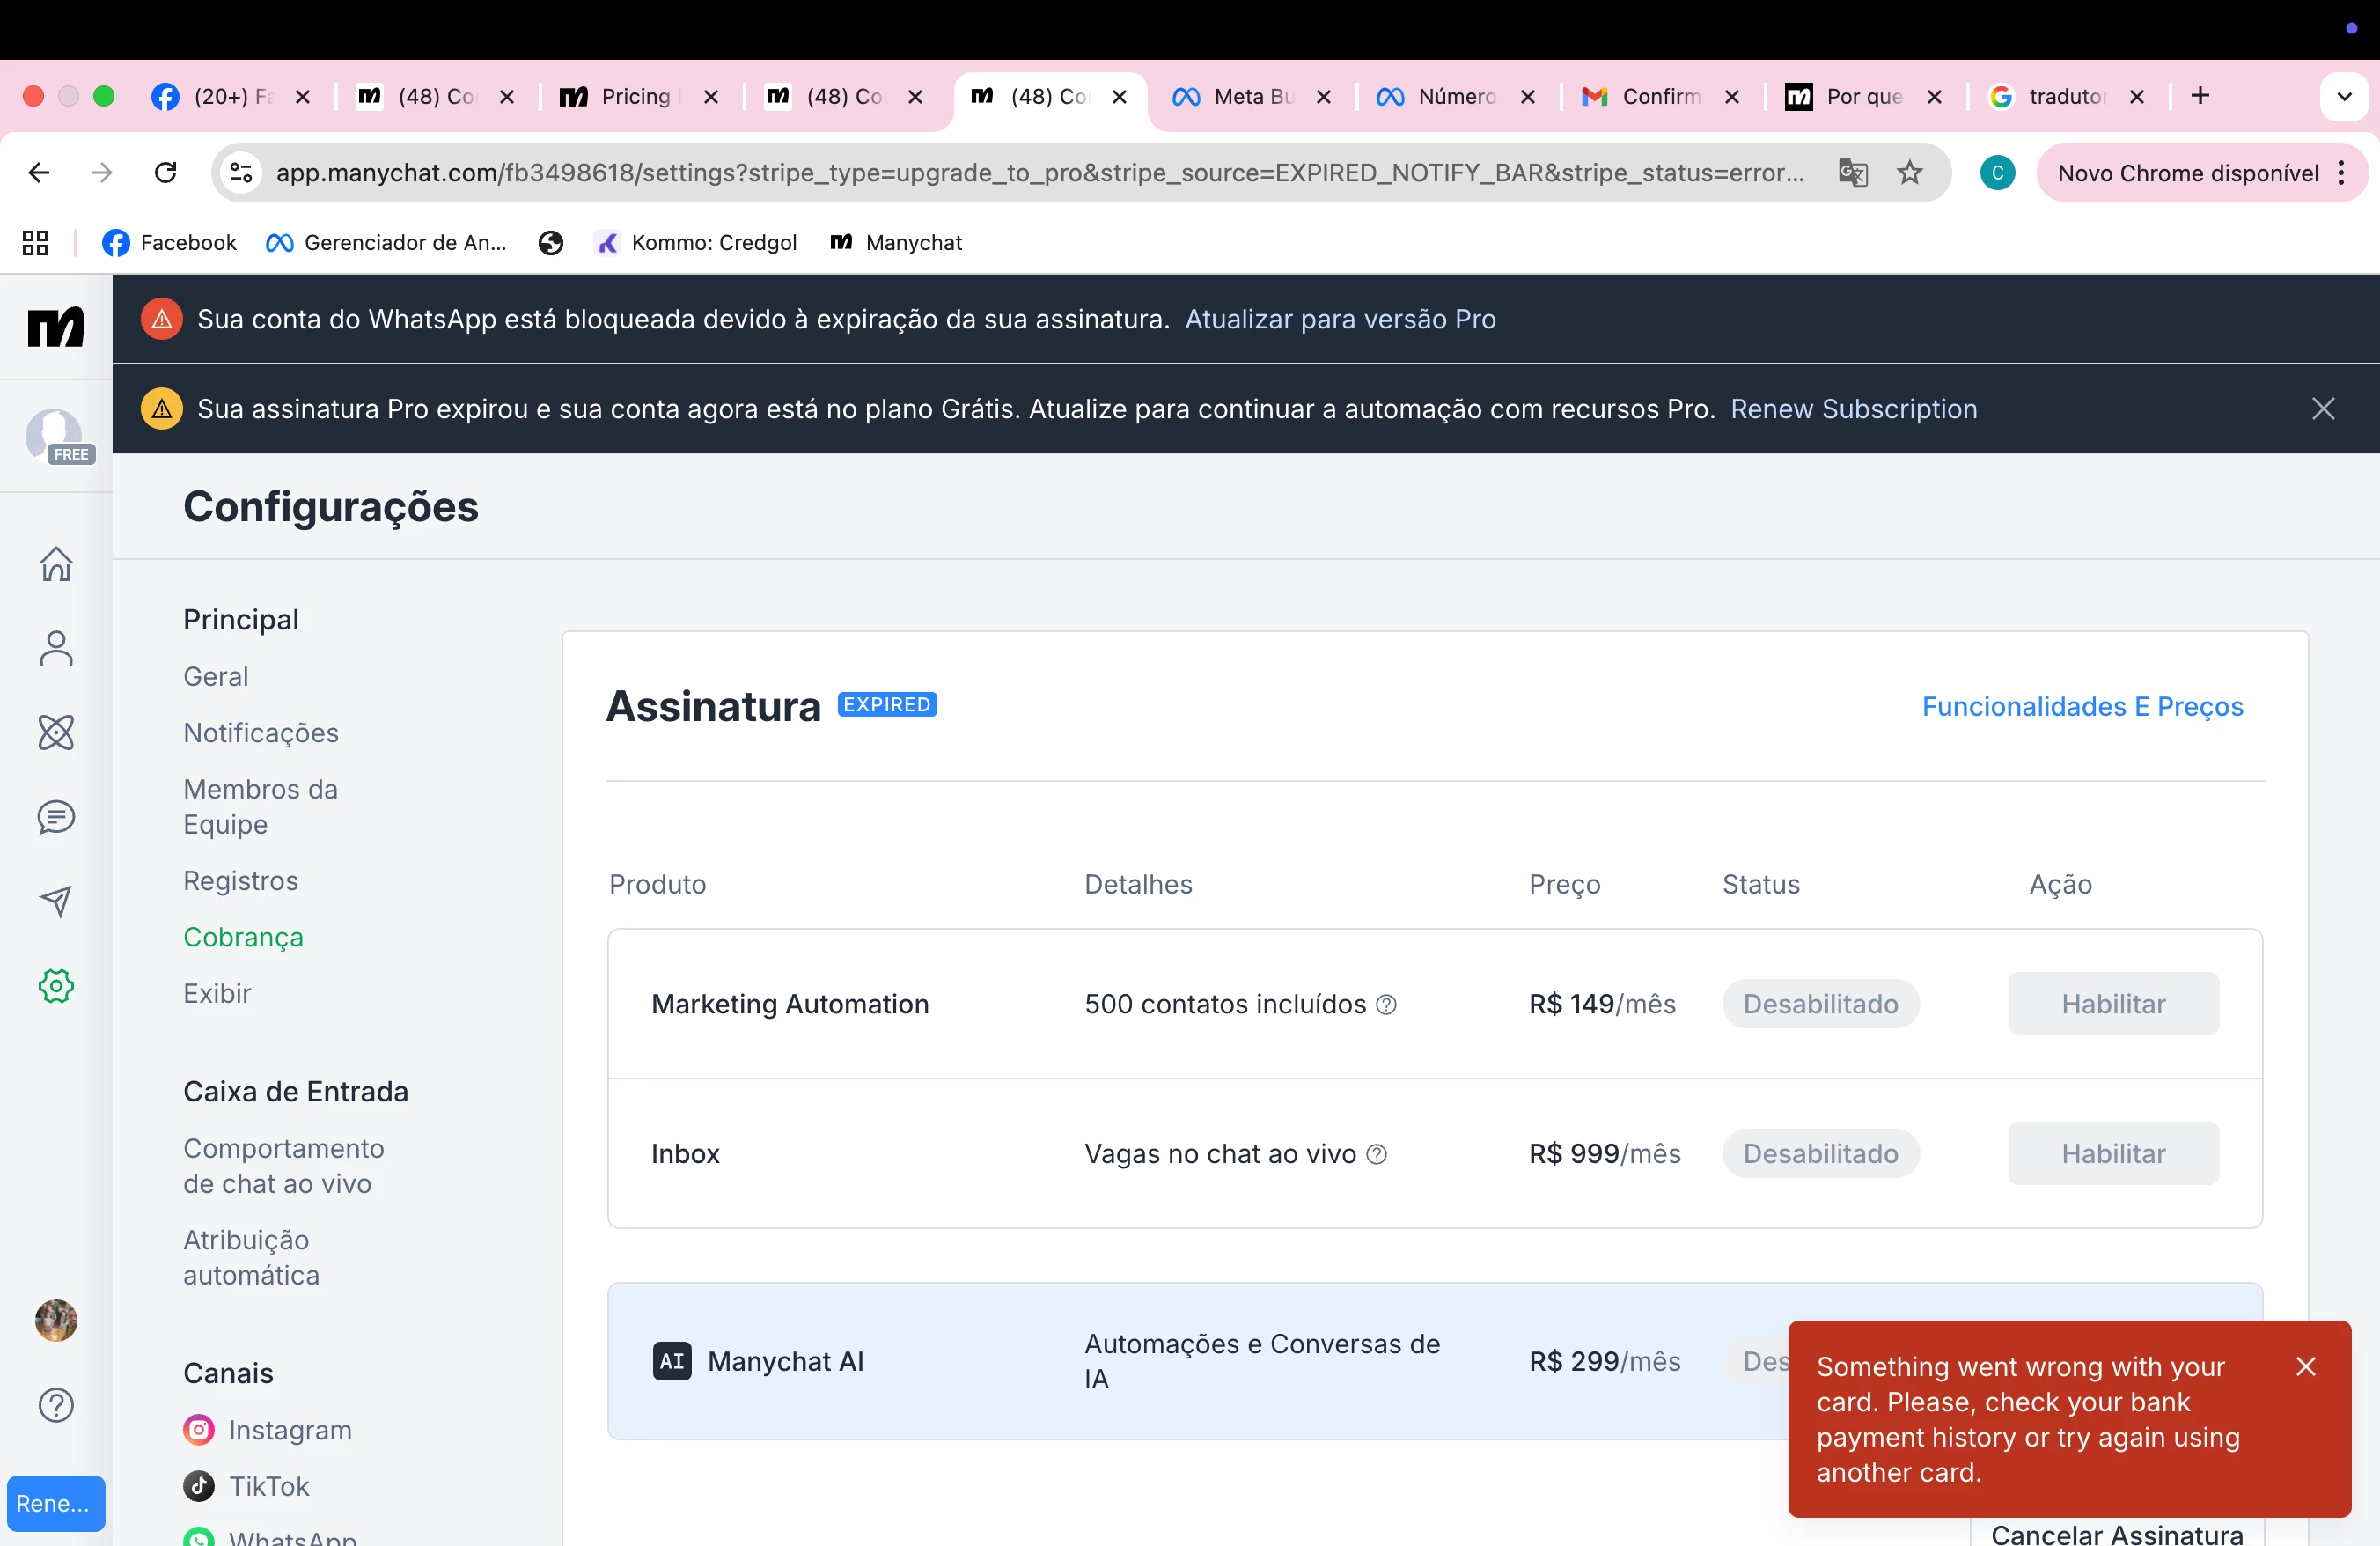Click the browser address bar URL field
This screenshot has width=2380, height=1546.
(1040, 172)
